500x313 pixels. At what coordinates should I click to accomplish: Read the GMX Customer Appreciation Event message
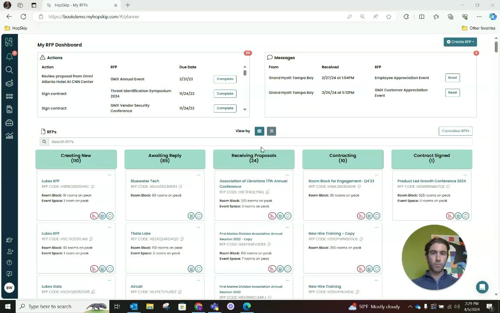452,93
